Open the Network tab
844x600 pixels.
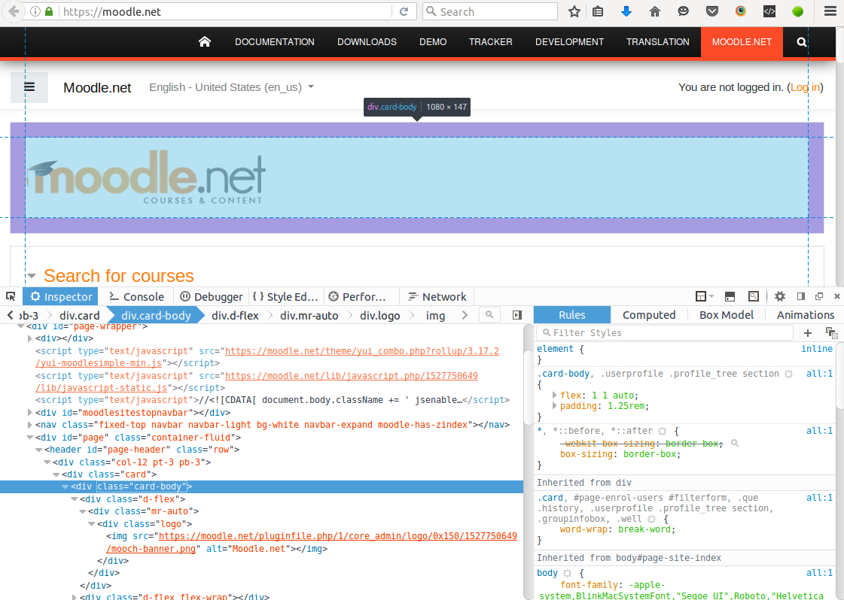437,297
